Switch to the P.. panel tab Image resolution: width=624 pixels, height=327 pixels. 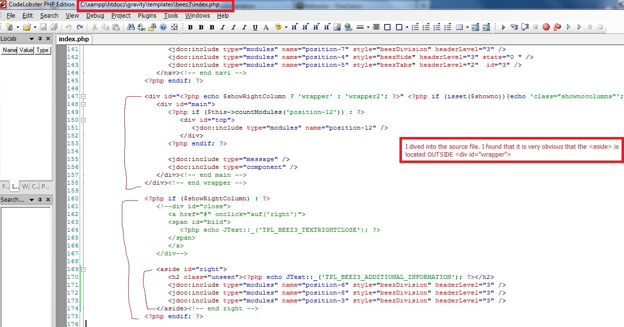pos(45,186)
